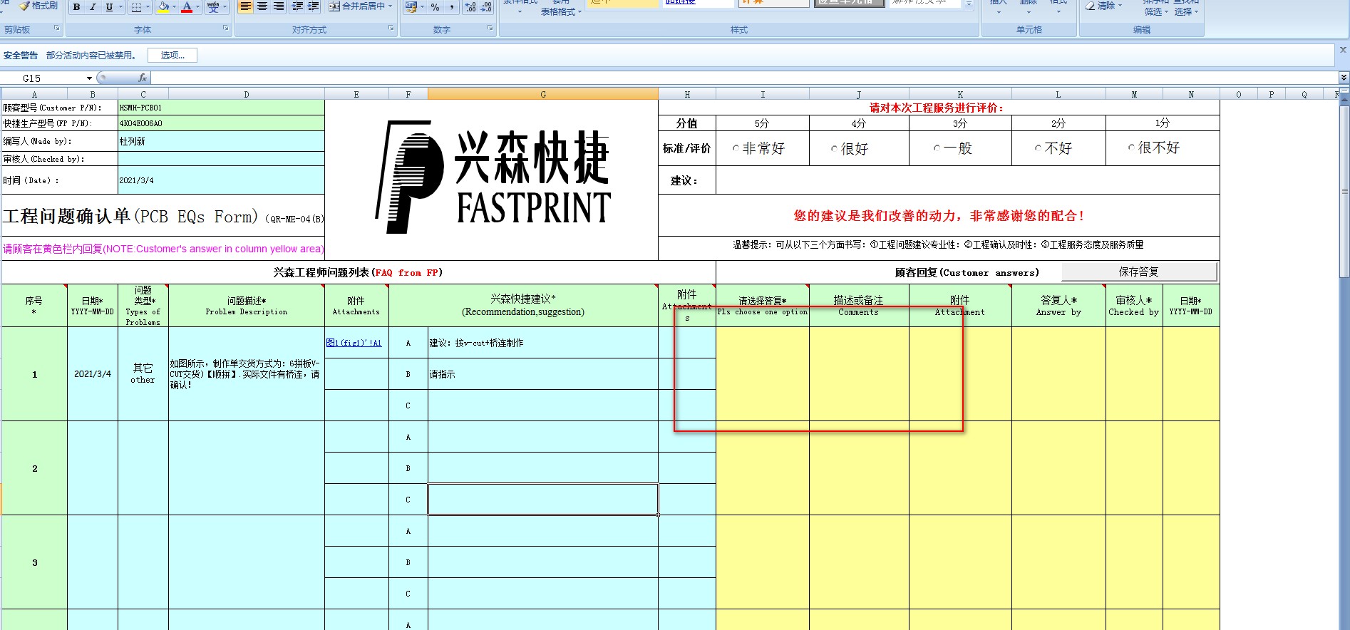Image resolution: width=1350 pixels, height=630 pixels.
Task: Click the 保存答复 save answer button
Action: pyautogui.click(x=1139, y=272)
